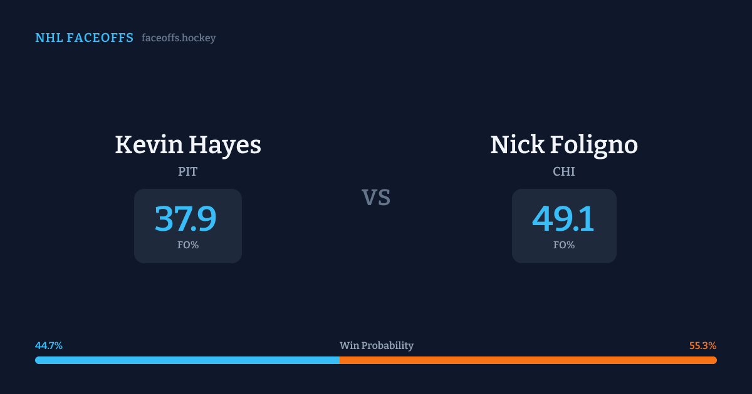Image resolution: width=752 pixels, height=394 pixels.
Task: Select the Nick Foligno player name
Action: click(564, 145)
